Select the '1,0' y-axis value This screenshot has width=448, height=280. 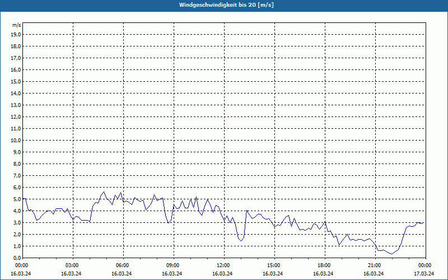click(x=17, y=246)
